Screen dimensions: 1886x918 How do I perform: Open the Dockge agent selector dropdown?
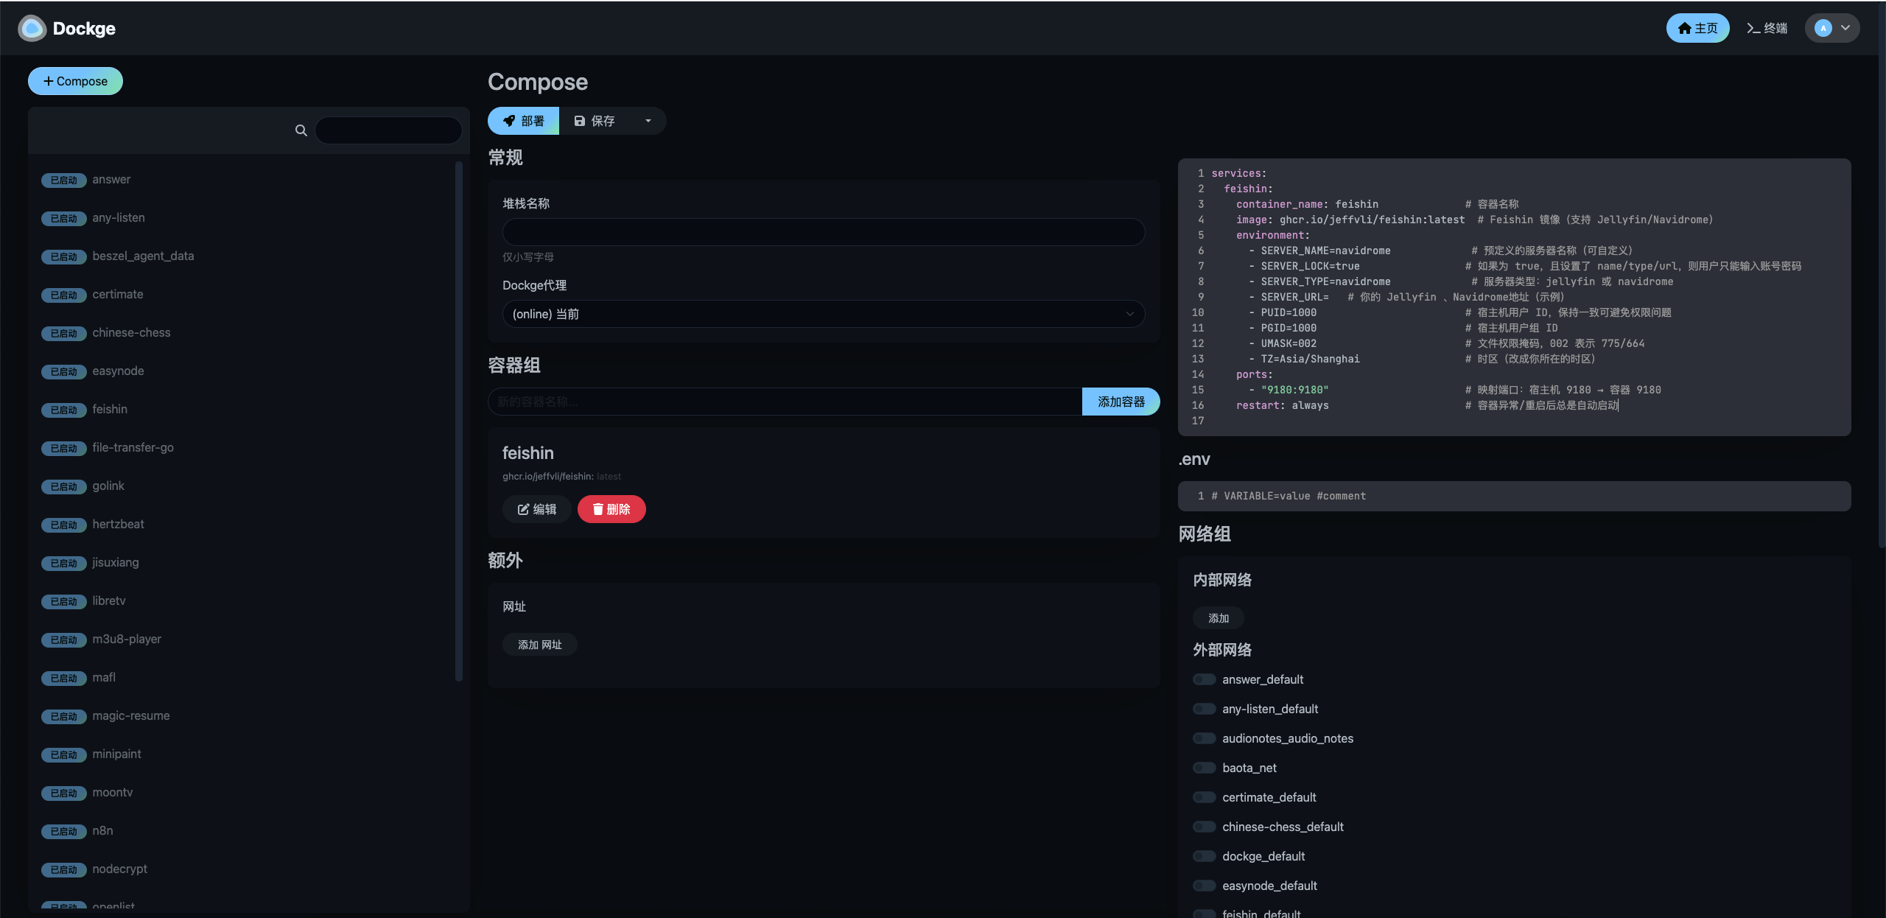click(823, 314)
